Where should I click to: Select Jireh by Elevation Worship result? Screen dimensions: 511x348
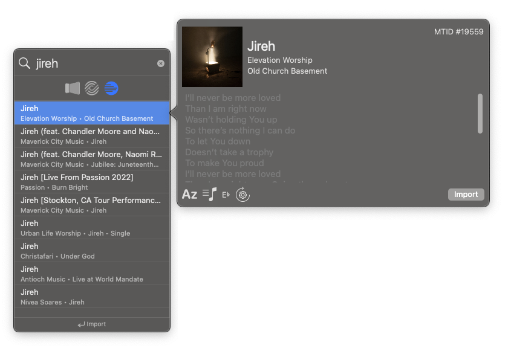tap(92, 113)
